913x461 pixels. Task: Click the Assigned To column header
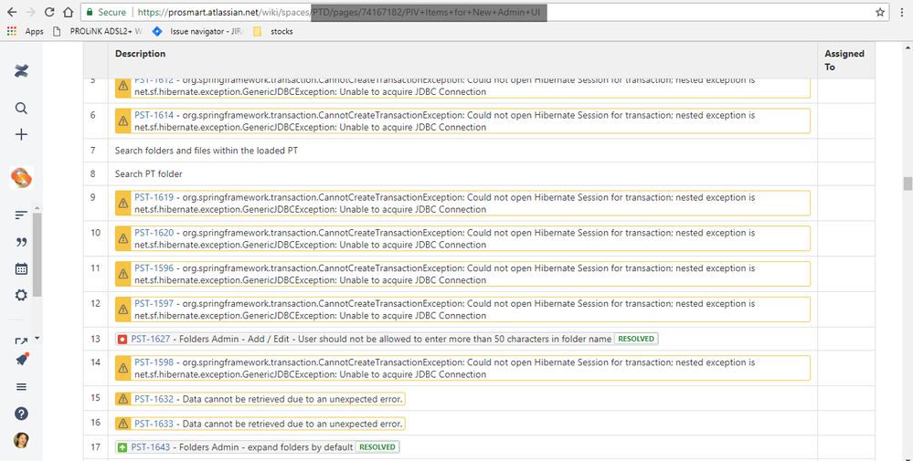[844, 60]
